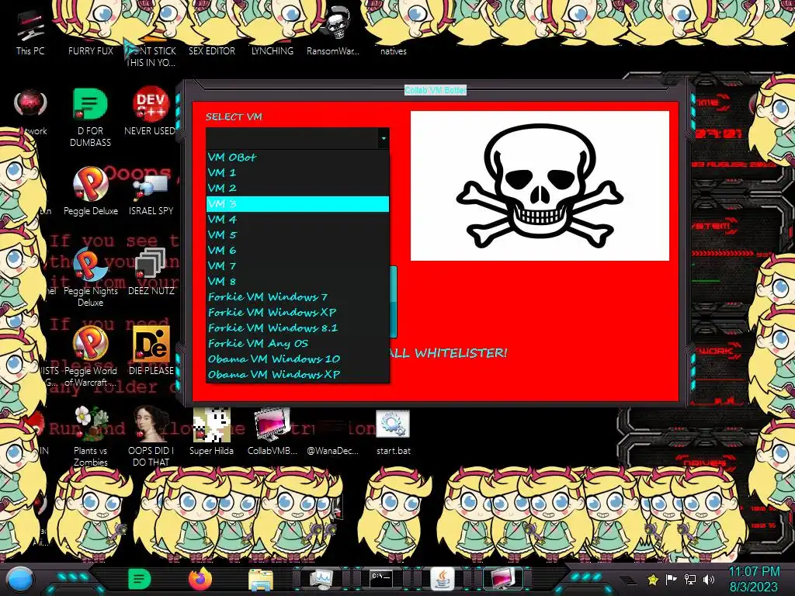This screenshot has width=795, height=596.
Task: Launch Peggle Deluxe desktop shortcut
Action: pyautogui.click(x=91, y=191)
